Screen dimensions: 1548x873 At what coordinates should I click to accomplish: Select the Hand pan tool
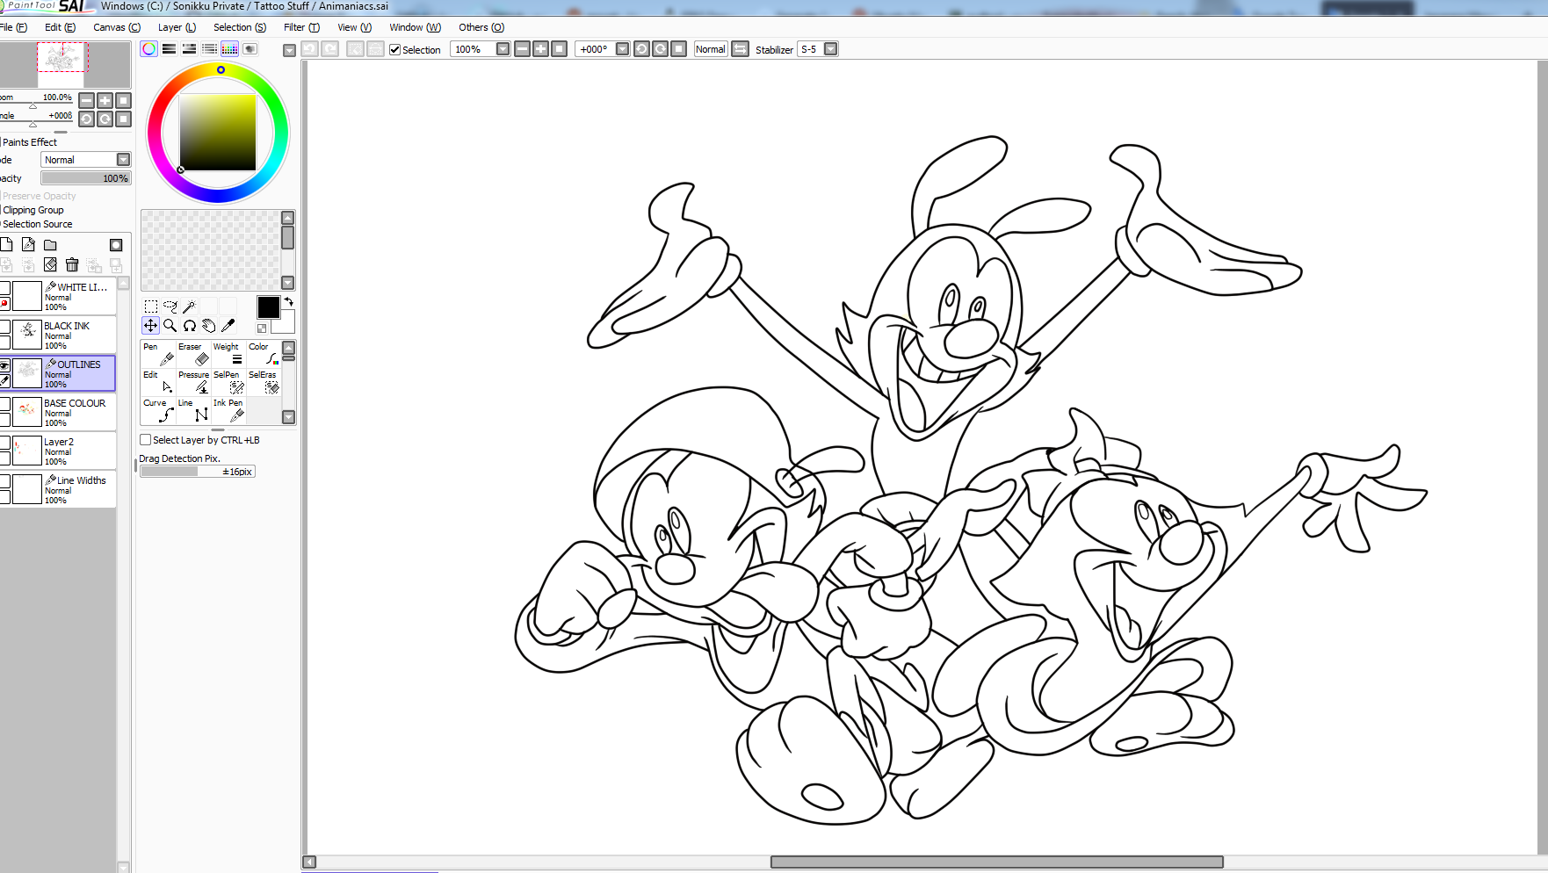(209, 326)
